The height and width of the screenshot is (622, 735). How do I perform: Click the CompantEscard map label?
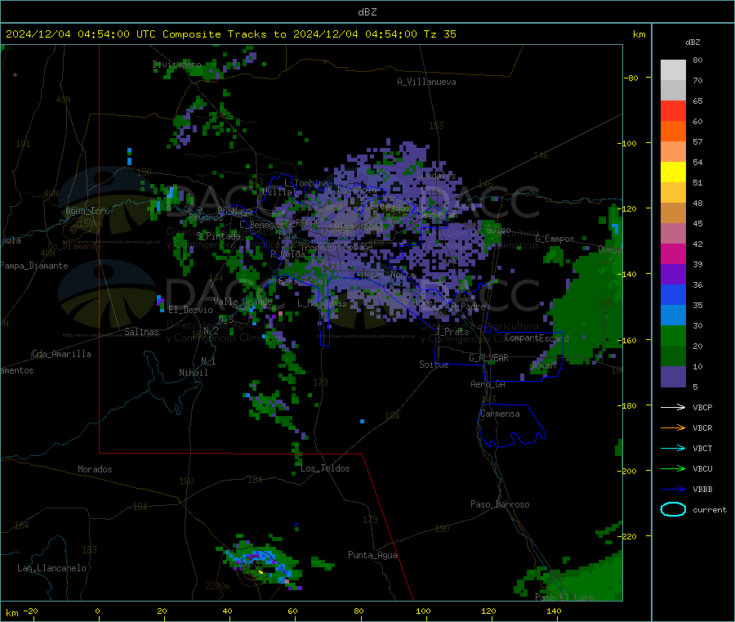click(537, 338)
